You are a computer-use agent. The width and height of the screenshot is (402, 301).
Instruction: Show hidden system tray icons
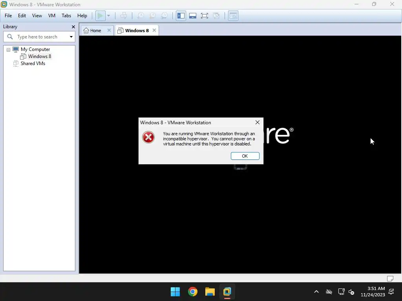click(316, 292)
